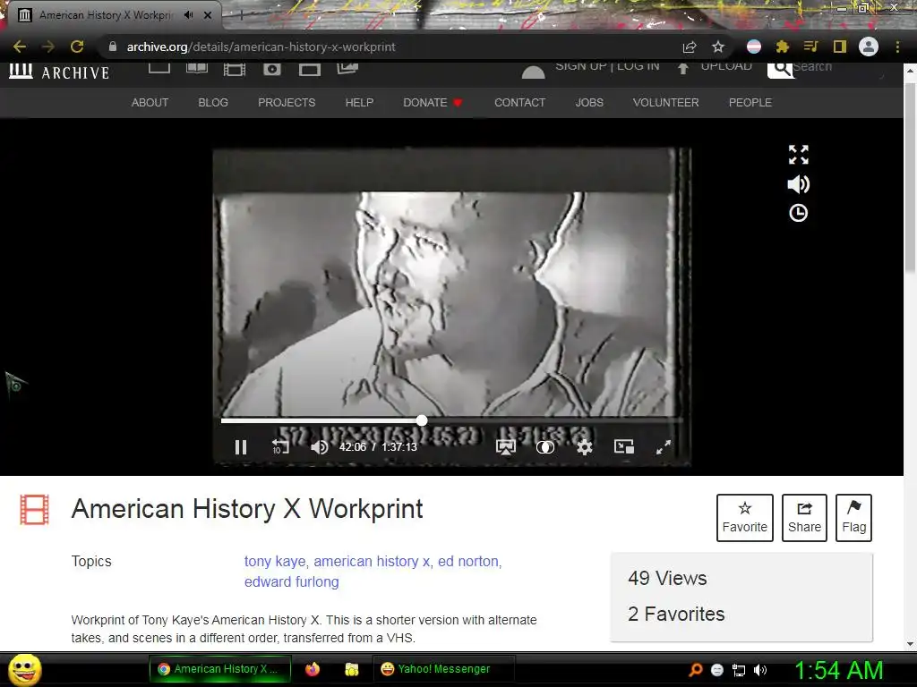Click system tray volume icon
Image resolution: width=917 pixels, height=687 pixels.
click(760, 670)
